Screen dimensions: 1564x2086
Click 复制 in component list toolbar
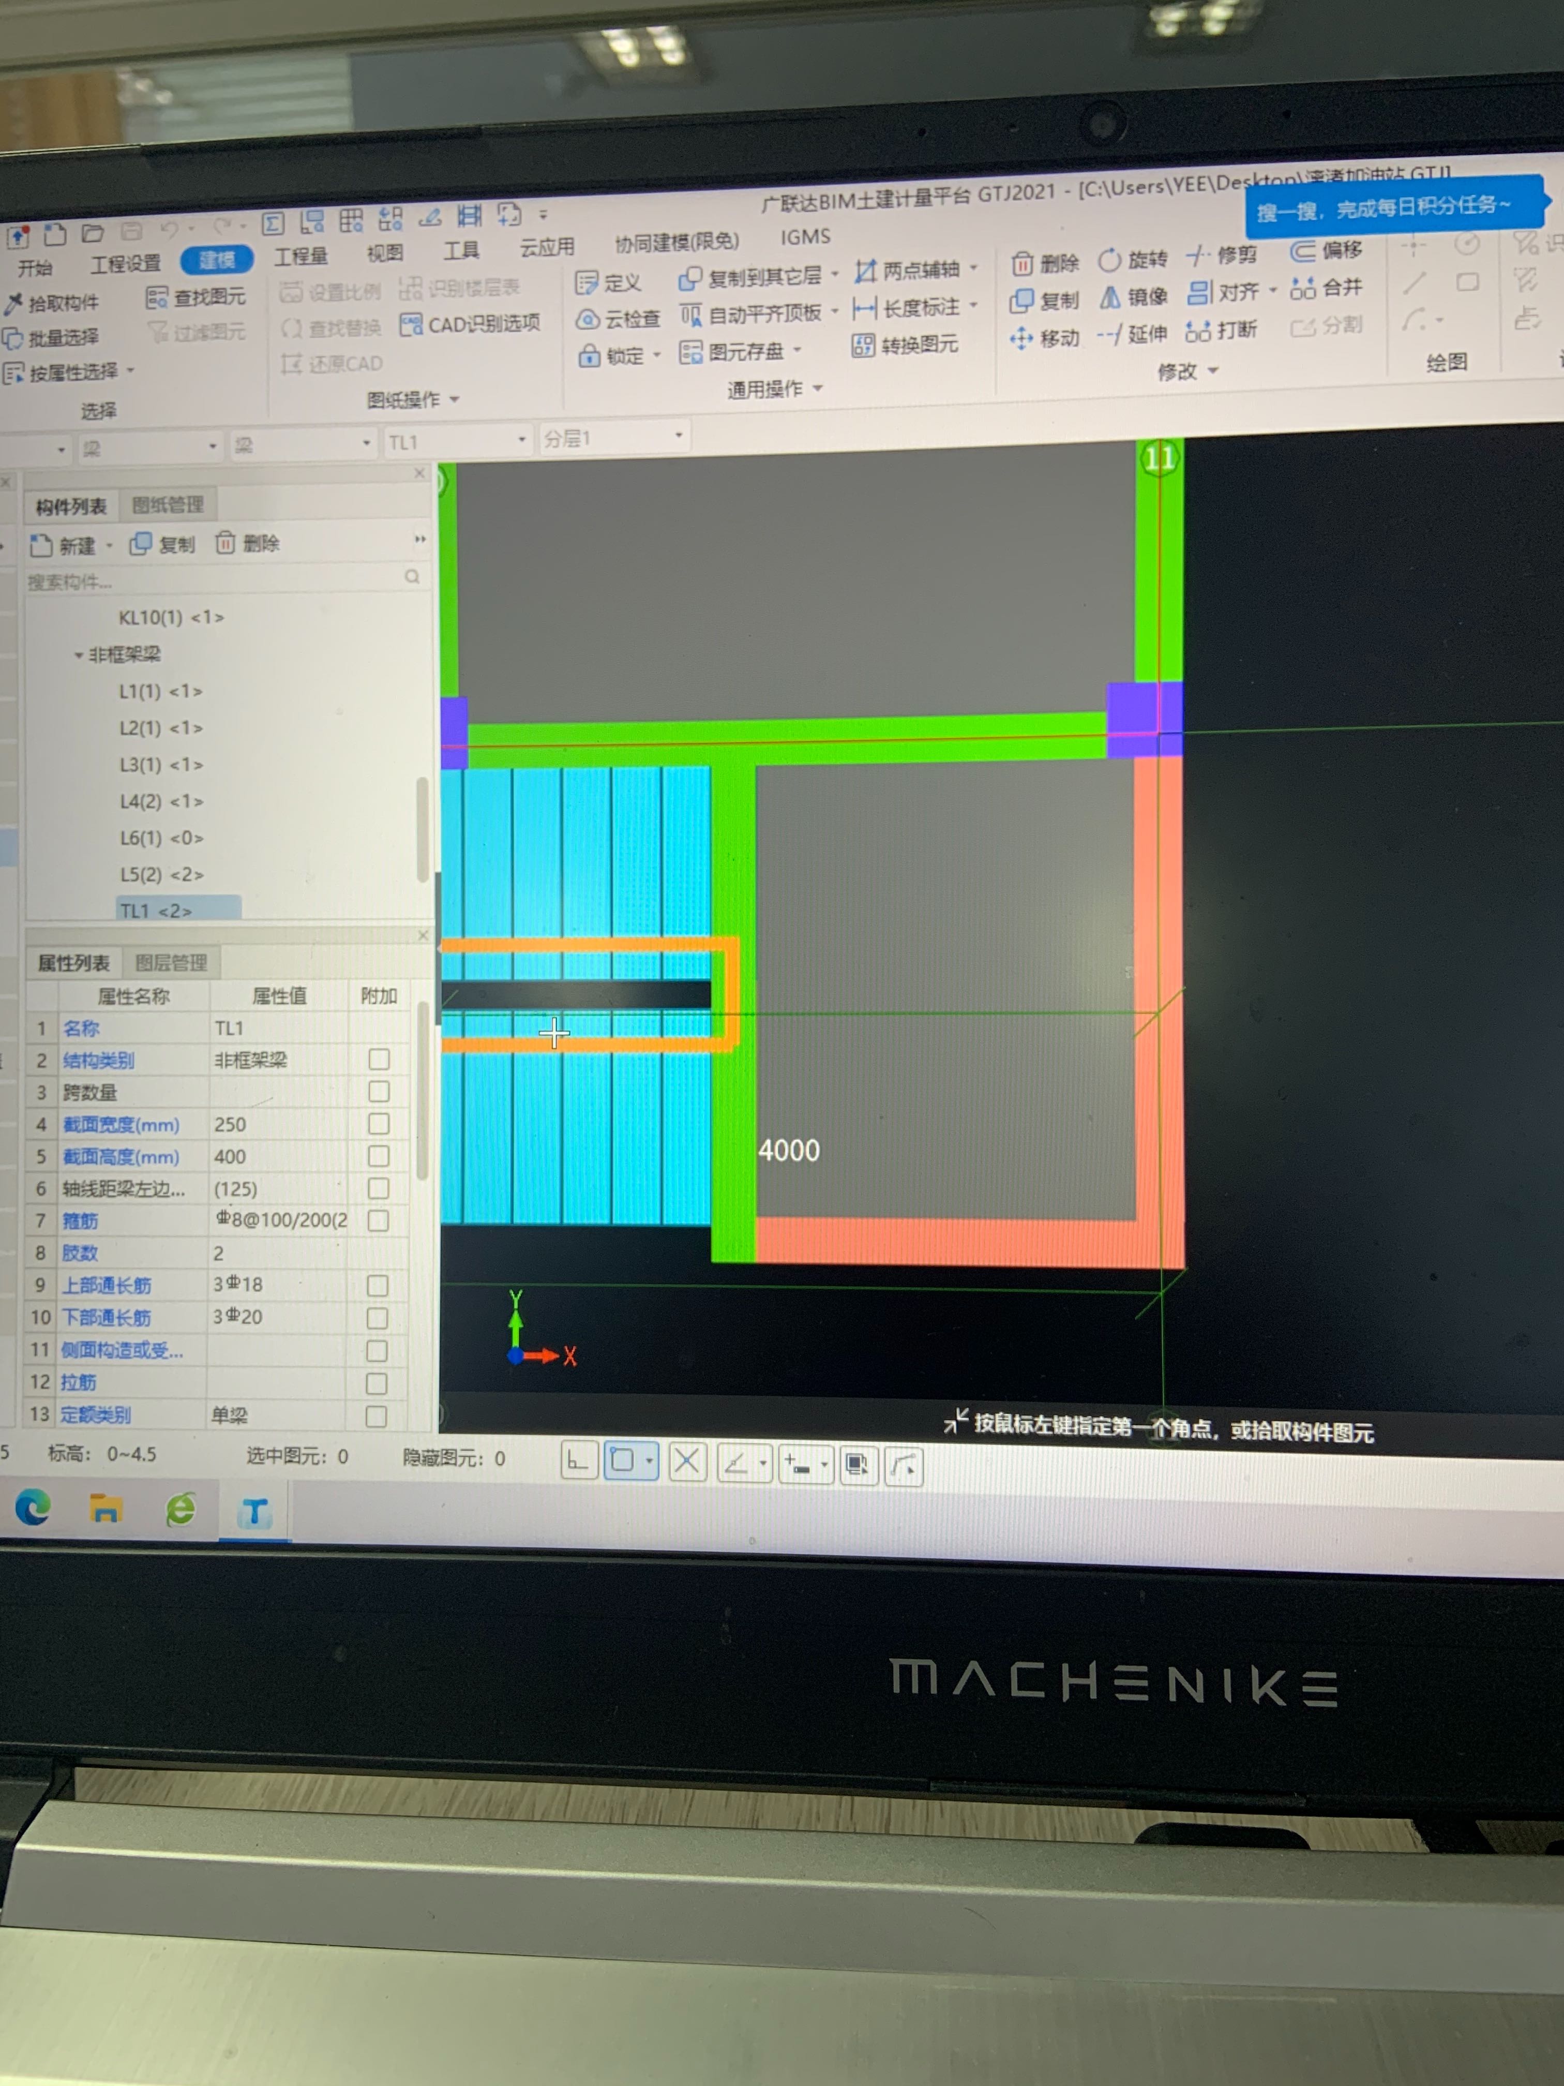(162, 544)
